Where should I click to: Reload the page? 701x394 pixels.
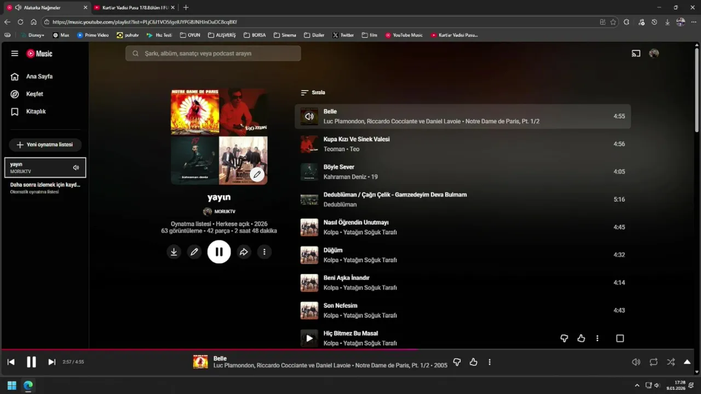[x=20, y=22]
